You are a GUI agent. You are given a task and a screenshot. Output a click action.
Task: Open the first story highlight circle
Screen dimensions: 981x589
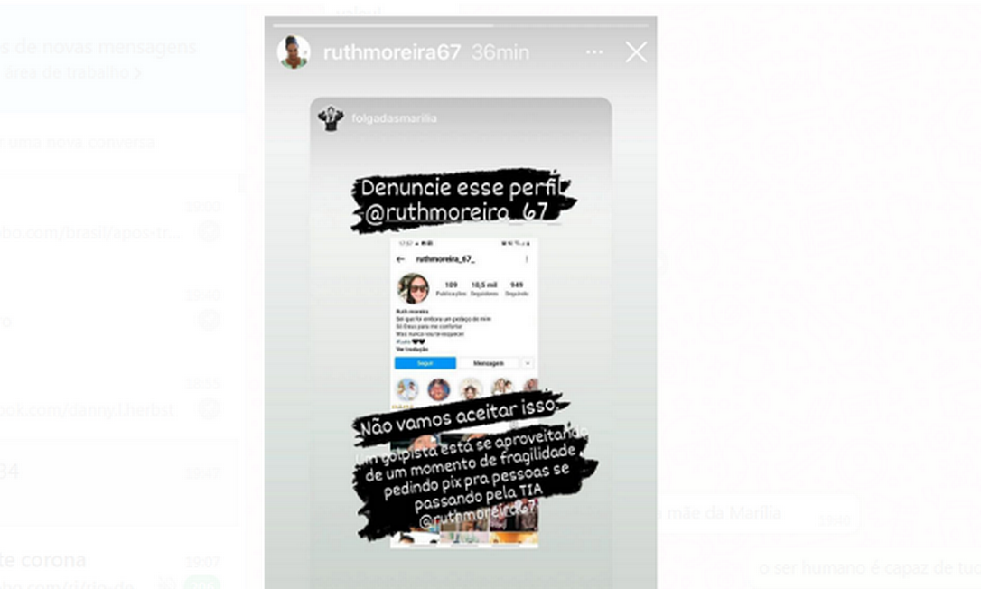tap(407, 389)
